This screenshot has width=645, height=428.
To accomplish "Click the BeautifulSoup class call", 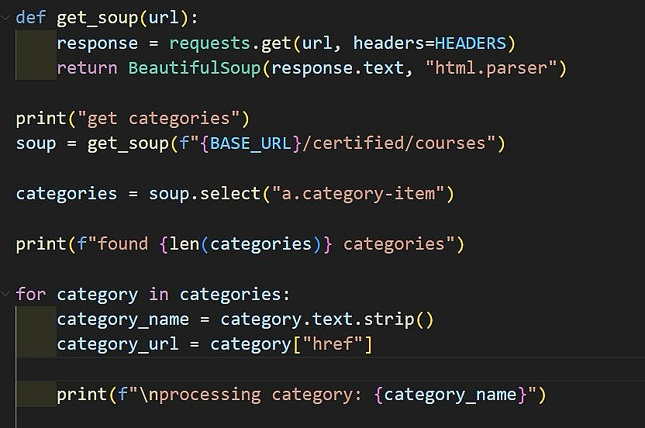I will pyautogui.click(x=195, y=68).
